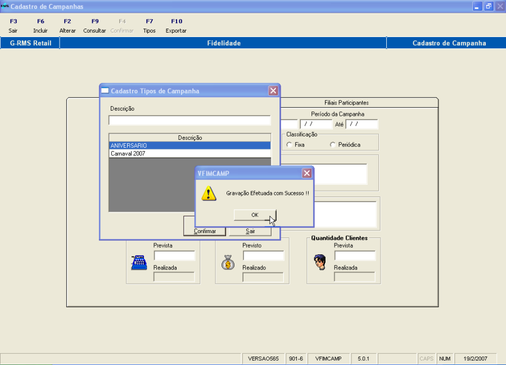Image resolution: width=506 pixels, height=365 pixels.
Task: Click Confirmar in Tipos de Campanha dialog
Action: [x=205, y=231]
